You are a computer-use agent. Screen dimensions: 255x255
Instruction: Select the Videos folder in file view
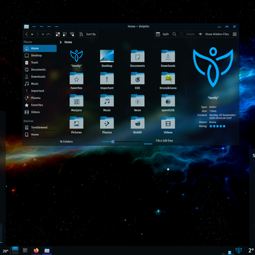168,122
